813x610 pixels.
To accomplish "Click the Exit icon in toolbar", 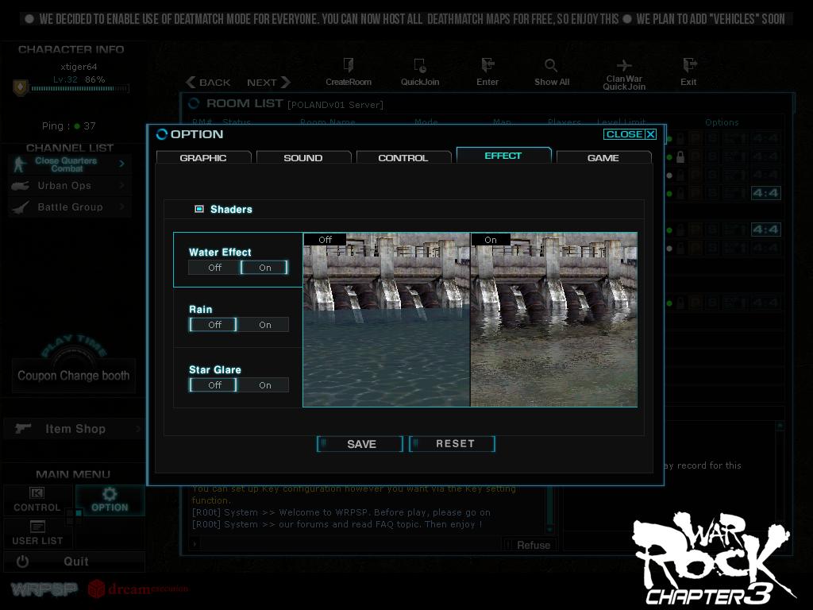I will (689, 65).
